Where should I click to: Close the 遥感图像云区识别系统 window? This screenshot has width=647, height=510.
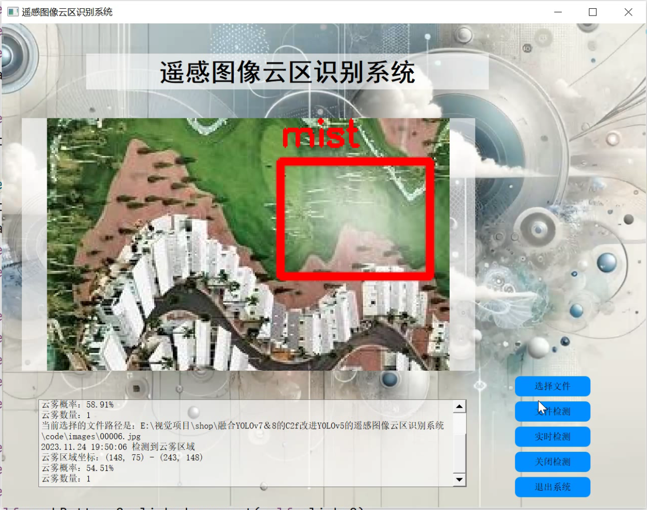click(x=628, y=12)
